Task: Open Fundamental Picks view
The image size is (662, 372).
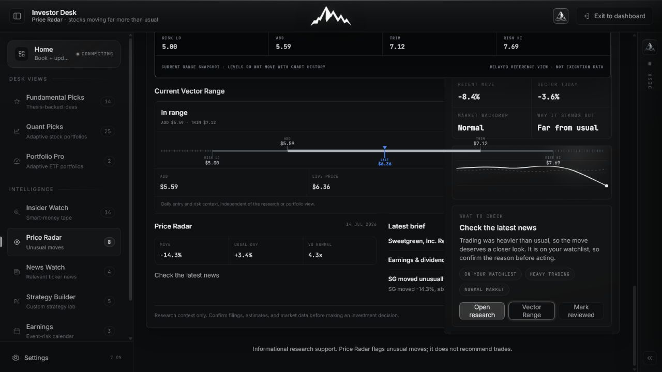Action: click(64, 102)
